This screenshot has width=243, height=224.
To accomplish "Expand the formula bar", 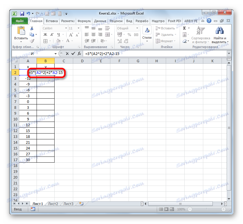I will tap(229, 54).
